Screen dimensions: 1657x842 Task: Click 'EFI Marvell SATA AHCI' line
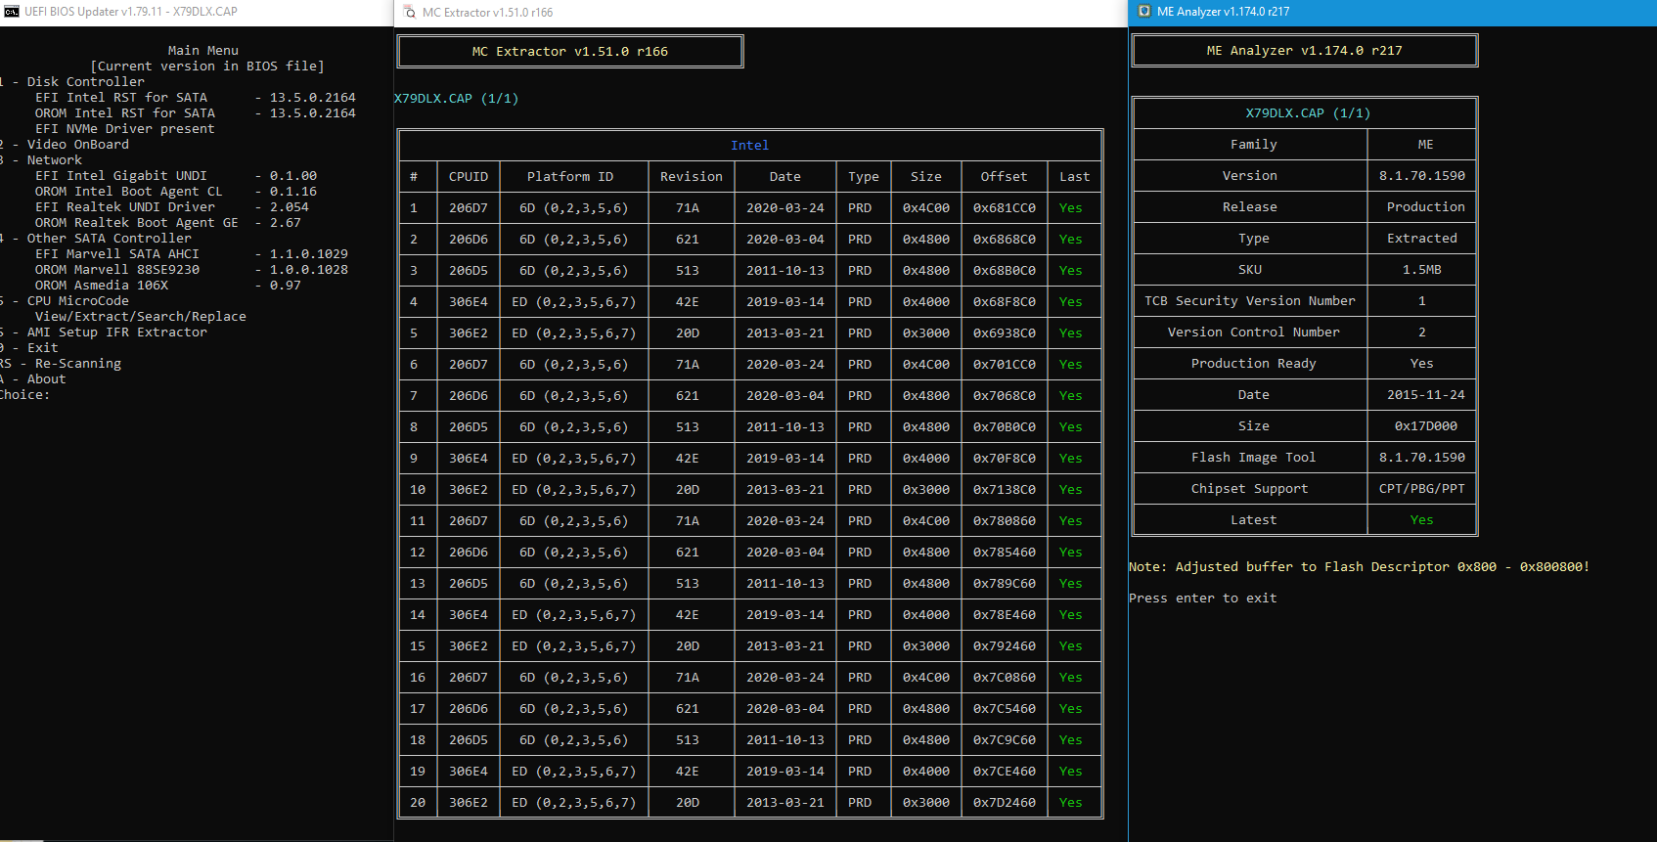(192, 254)
